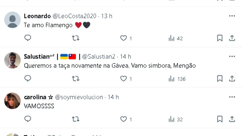The height and width of the screenshot is (136, 242).
Task: View analytics showing 42 views
Action: coord(175,38)
